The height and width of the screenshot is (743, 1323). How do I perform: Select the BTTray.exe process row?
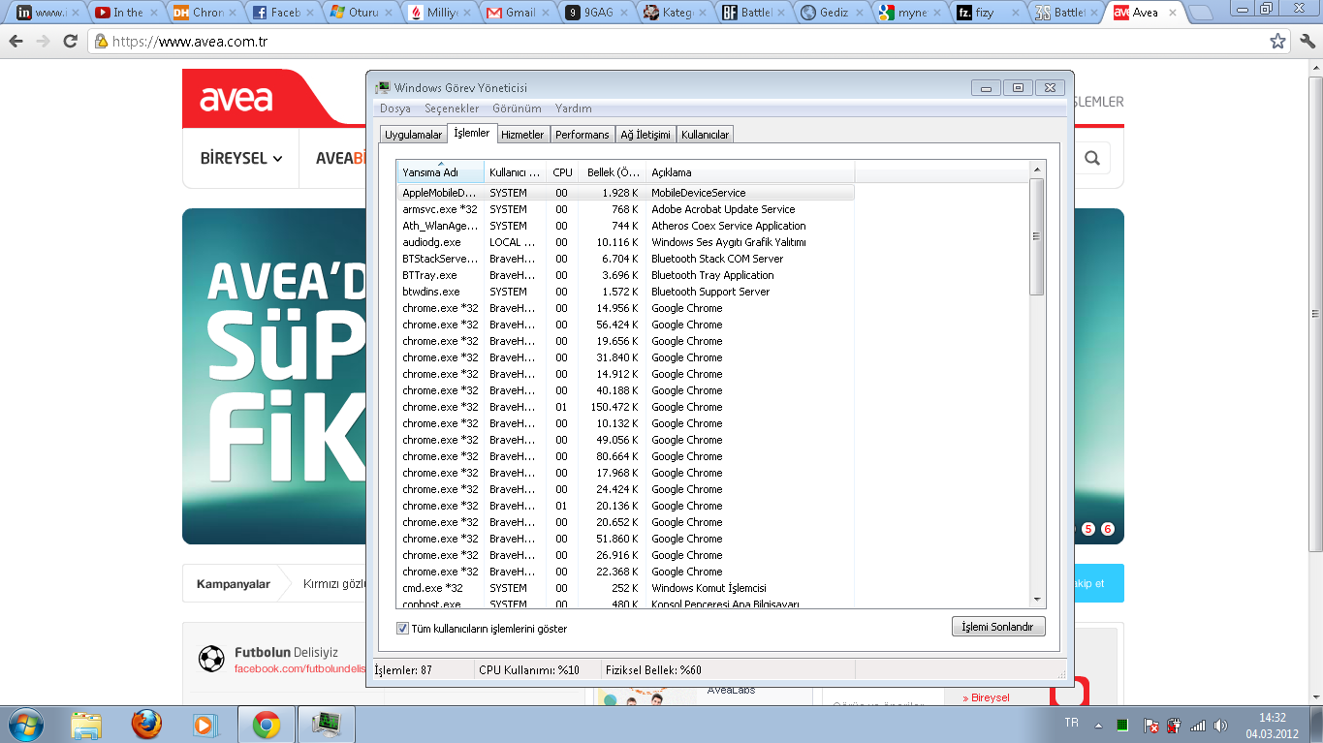(626, 275)
